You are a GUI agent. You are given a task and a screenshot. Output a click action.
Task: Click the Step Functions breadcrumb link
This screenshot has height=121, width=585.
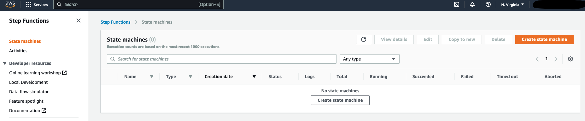[x=115, y=22]
